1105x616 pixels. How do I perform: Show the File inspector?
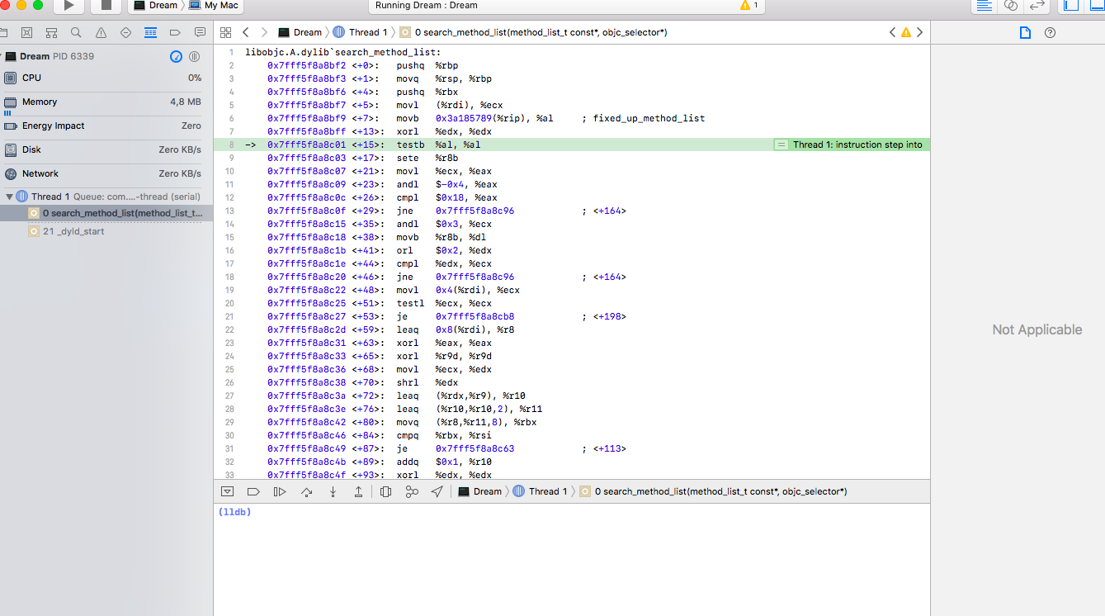pos(1025,32)
